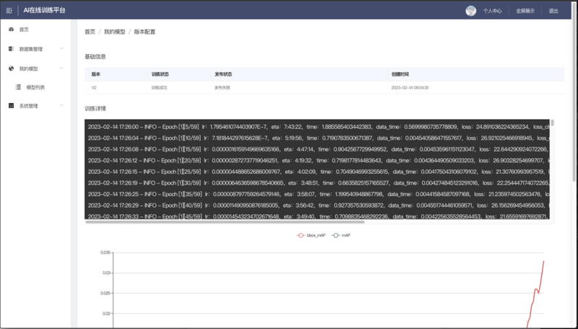Click the 0.02 y-axis label
This screenshot has height=329, width=578.
(x=106, y=314)
